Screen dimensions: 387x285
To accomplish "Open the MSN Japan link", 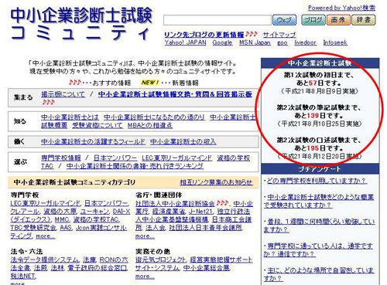I will [x=255, y=42].
